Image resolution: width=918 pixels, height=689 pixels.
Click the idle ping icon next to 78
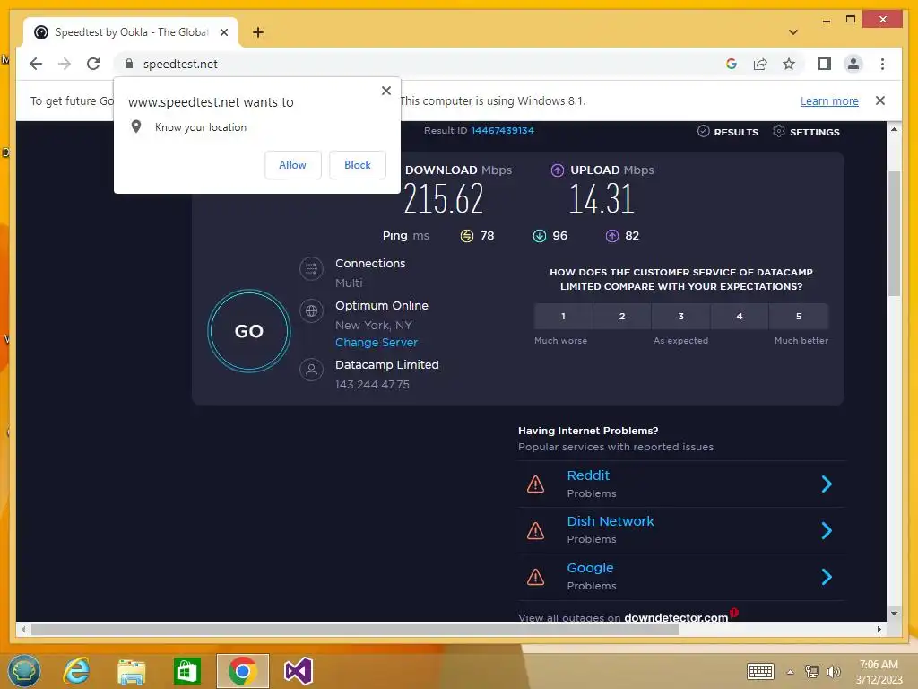point(466,236)
